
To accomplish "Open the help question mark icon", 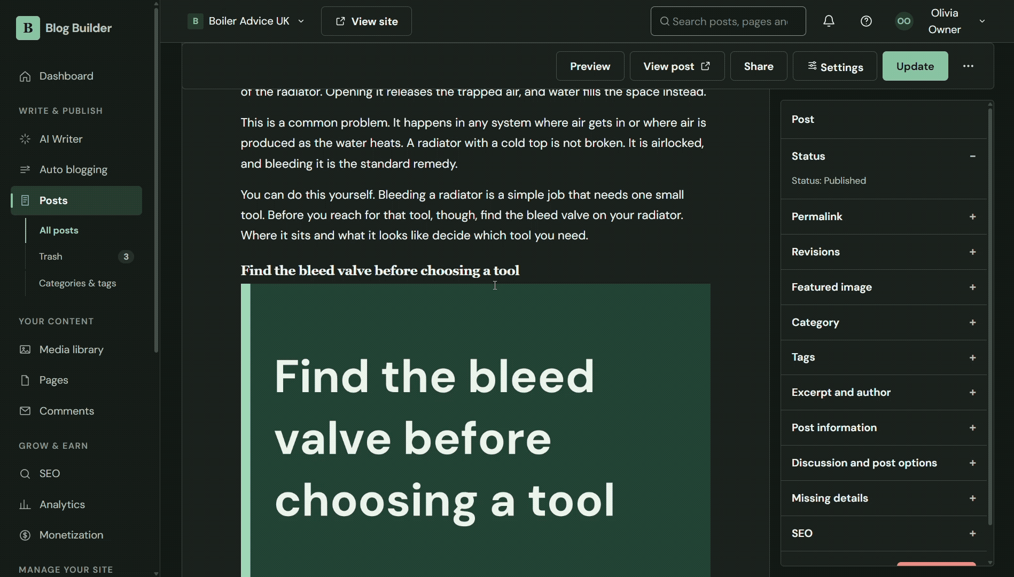I will 866,21.
